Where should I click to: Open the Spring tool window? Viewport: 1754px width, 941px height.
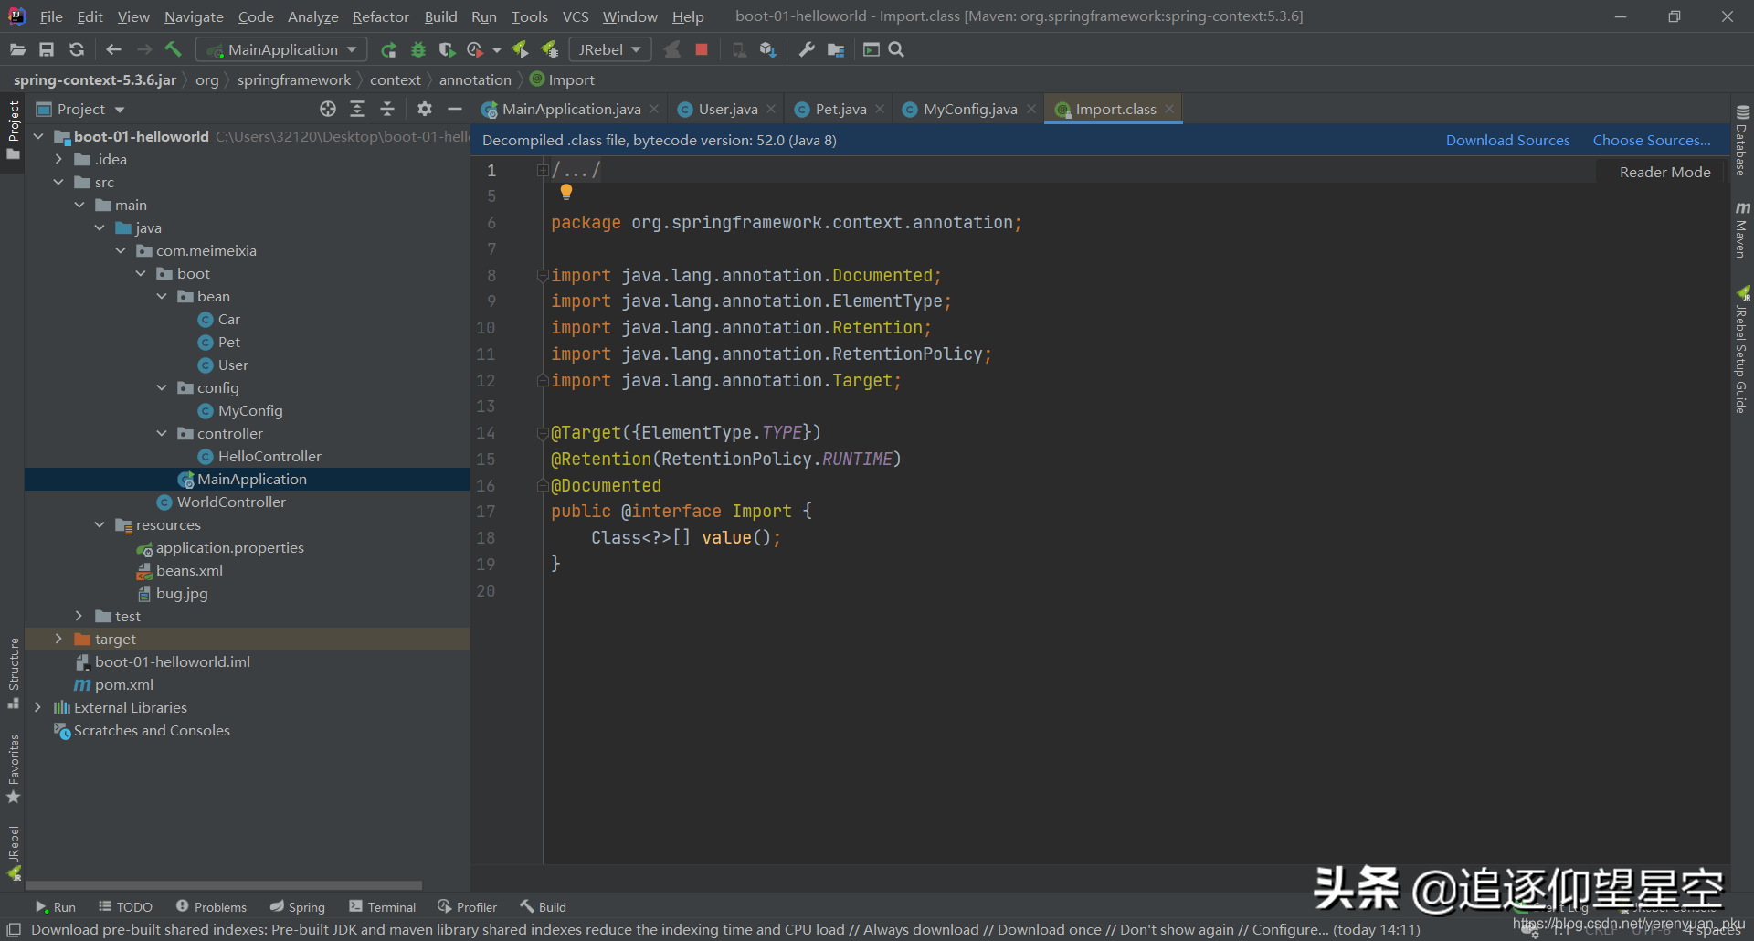298,906
